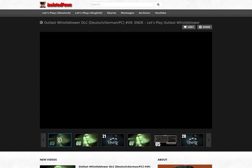The image size is (252, 168).
Task: Open the first New Videos thumbnail image
Action: click(58, 167)
